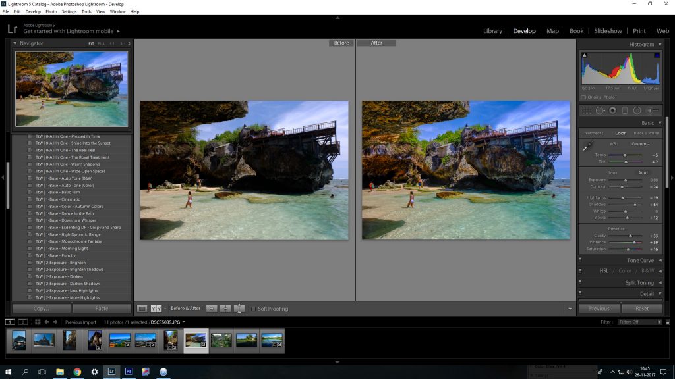Copy Before settings to After icon
675x379 pixels.
click(212, 309)
